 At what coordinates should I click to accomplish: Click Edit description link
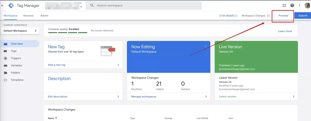click(x=58, y=96)
